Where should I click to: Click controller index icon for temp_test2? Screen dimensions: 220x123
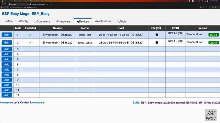[157, 42]
